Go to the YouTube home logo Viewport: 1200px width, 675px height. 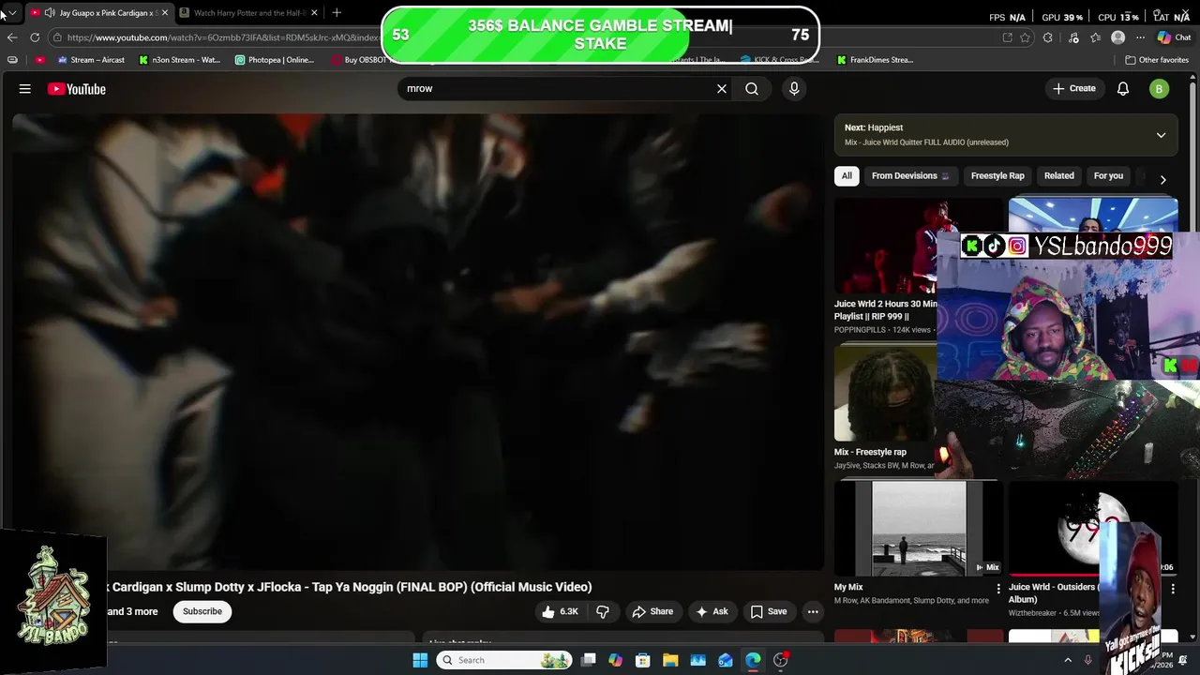coord(77,89)
